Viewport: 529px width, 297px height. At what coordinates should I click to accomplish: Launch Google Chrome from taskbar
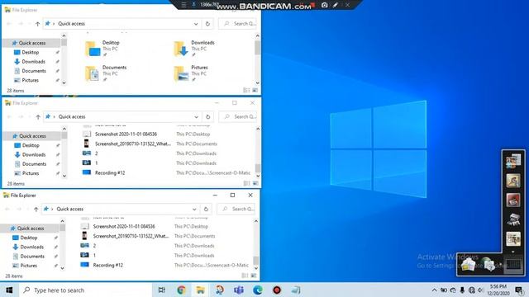point(181,290)
